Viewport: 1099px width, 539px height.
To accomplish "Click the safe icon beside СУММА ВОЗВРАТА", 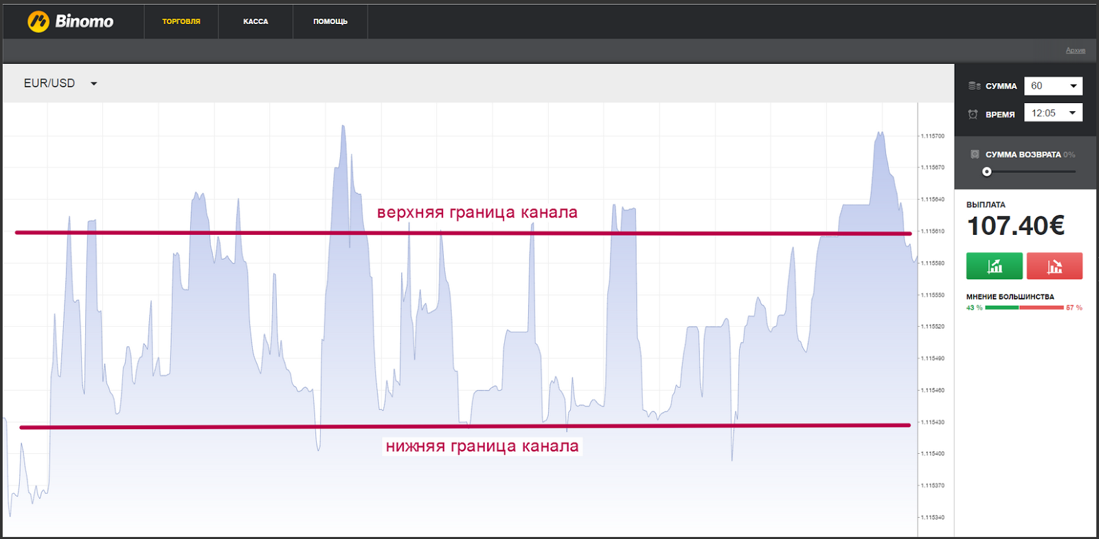I will (975, 154).
